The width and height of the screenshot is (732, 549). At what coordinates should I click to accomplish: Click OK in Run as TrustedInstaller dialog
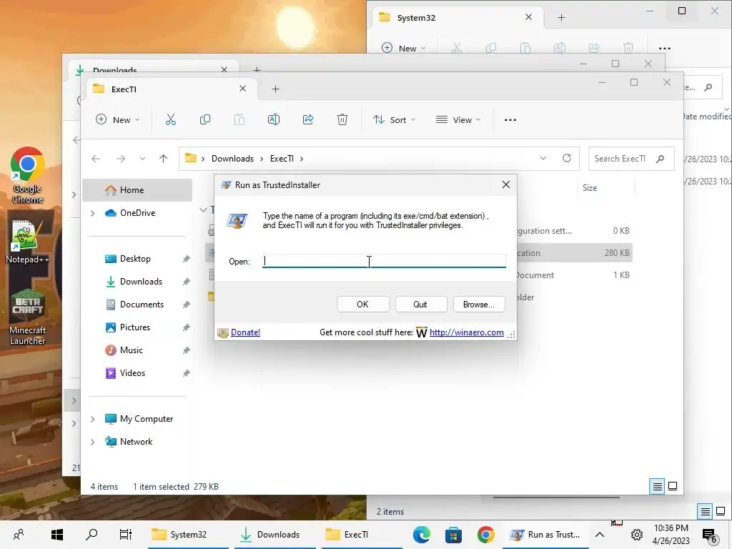pos(362,305)
